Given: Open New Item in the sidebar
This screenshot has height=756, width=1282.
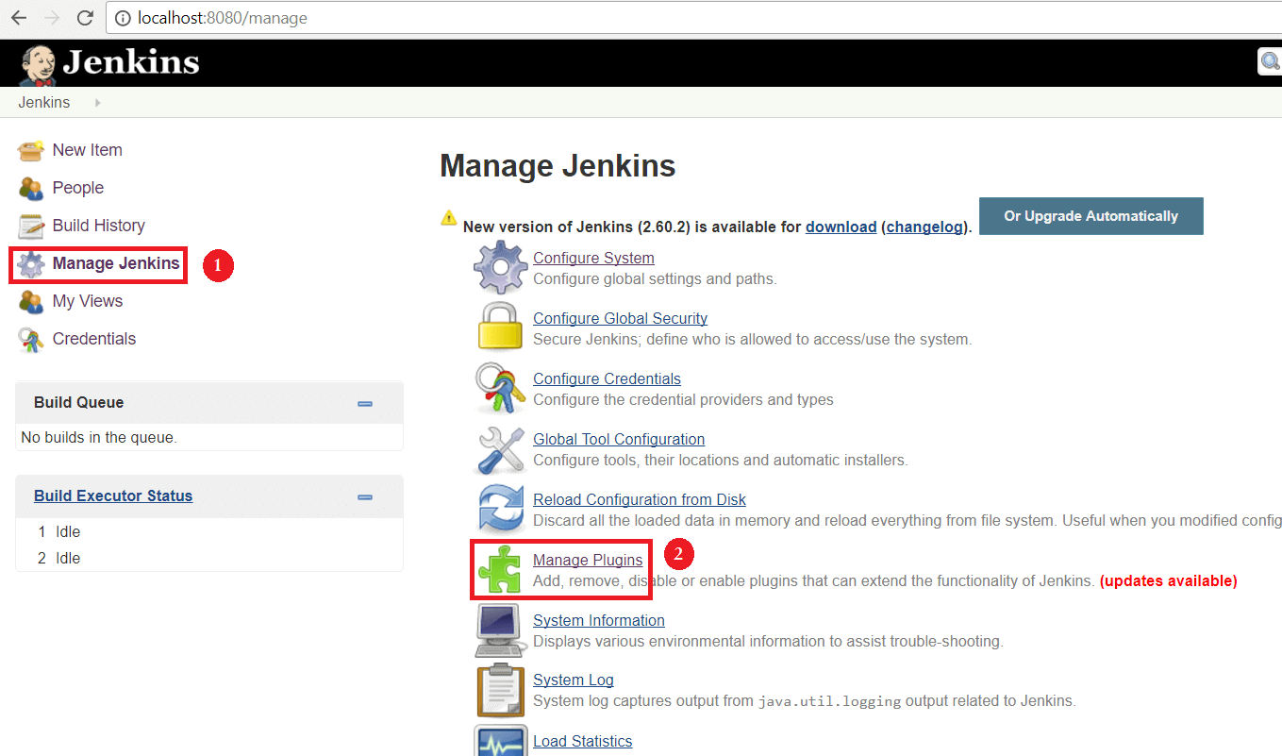Looking at the screenshot, I should click(88, 150).
